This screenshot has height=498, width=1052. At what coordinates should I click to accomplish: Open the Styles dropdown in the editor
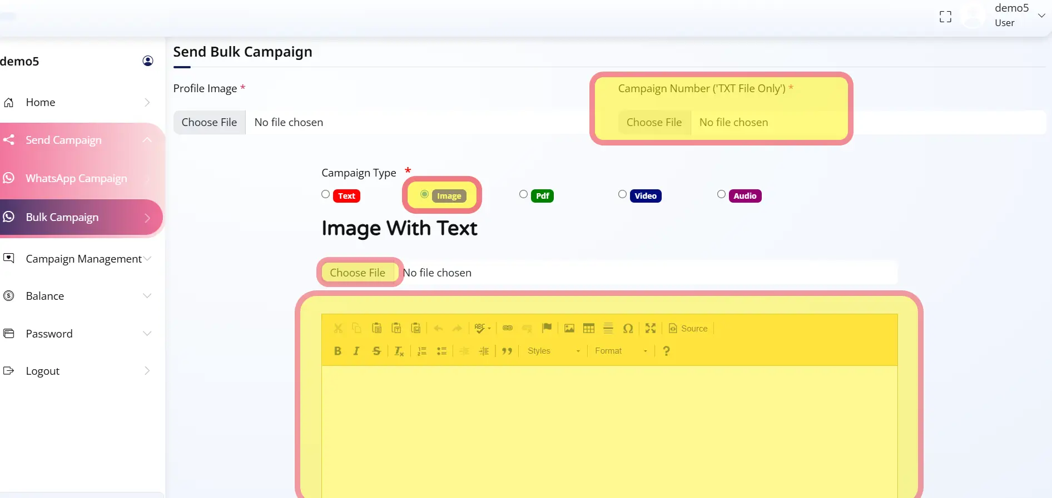tap(554, 351)
